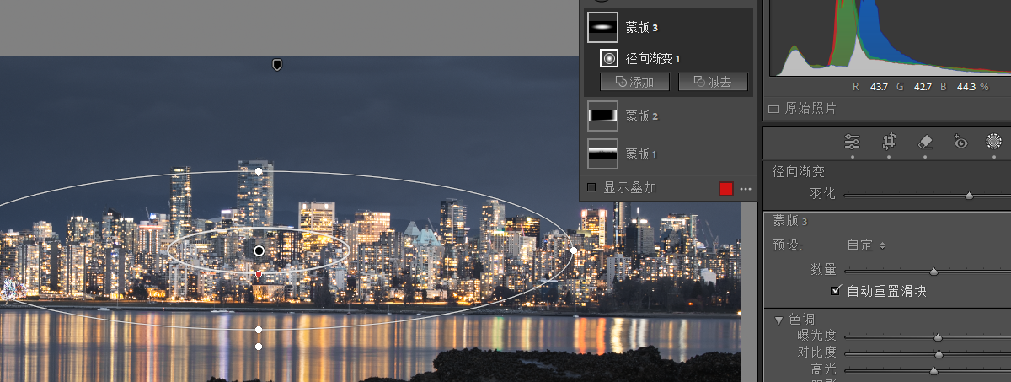The height and width of the screenshot is (382, 1011).
Task: Click the red feather handle below center pin
Action: (259, 275)
